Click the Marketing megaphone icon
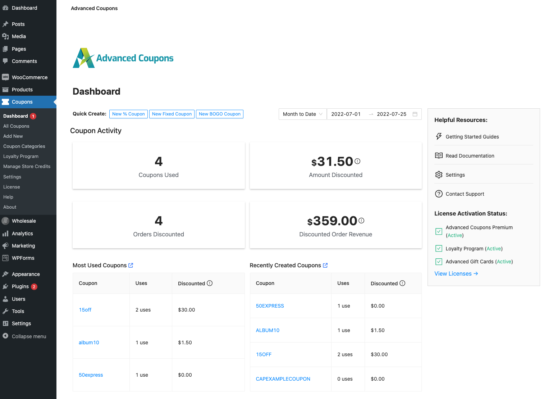 [5, 246]
